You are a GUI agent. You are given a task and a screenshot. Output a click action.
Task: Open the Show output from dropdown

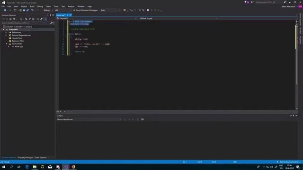point(98,119)
